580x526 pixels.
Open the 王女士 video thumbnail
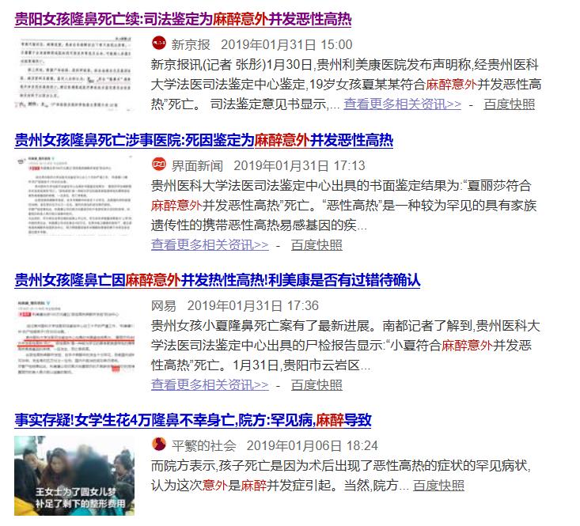coord(74,475)
